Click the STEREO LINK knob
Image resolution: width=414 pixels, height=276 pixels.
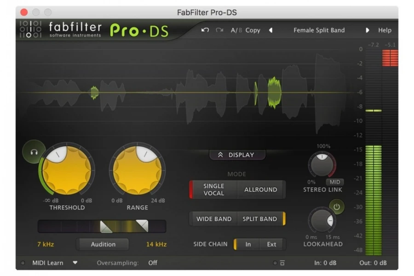322,165
